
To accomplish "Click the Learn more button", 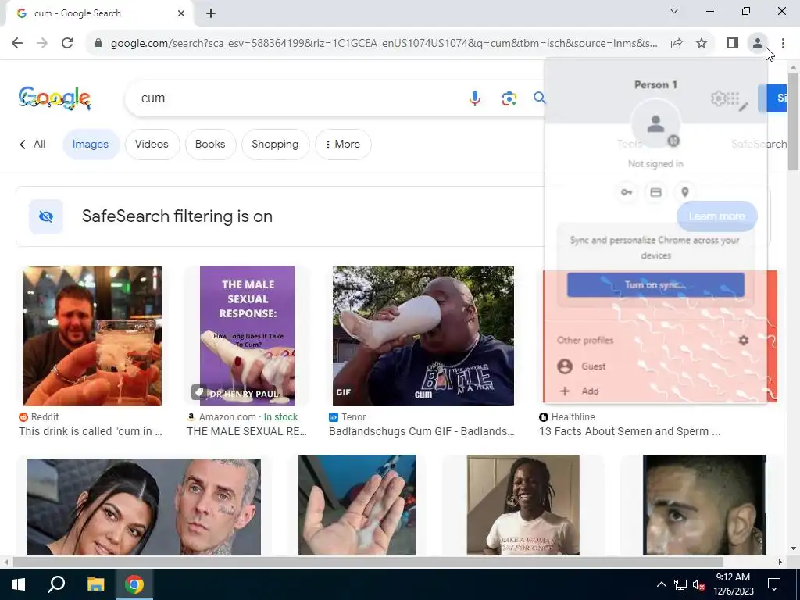I will [717, 216].
